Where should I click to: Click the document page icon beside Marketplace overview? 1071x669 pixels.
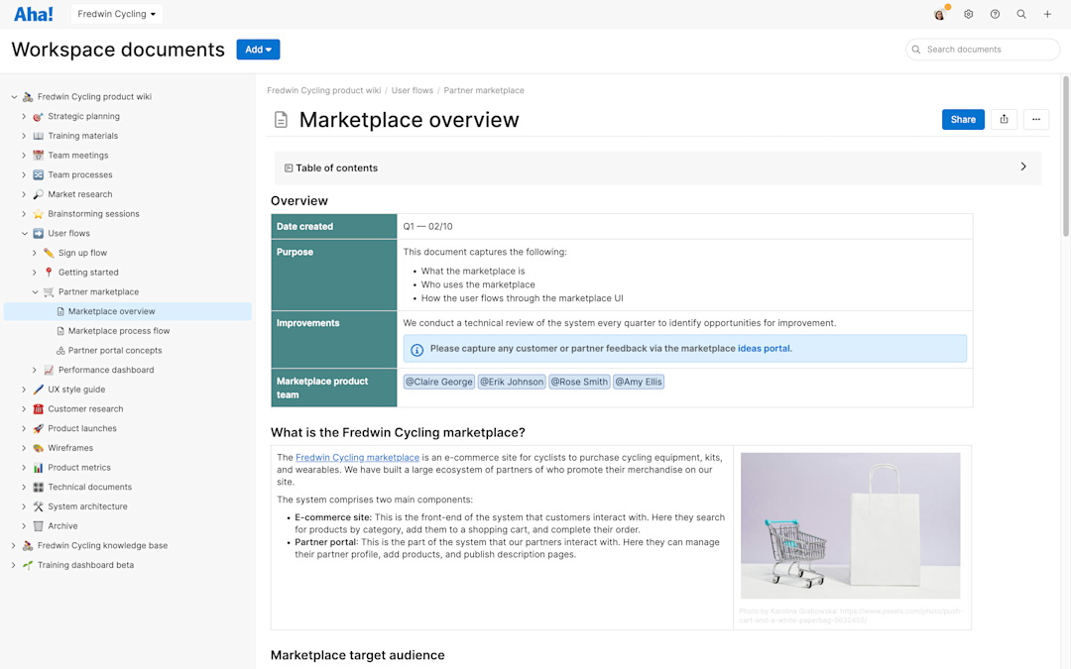[281, 119]
